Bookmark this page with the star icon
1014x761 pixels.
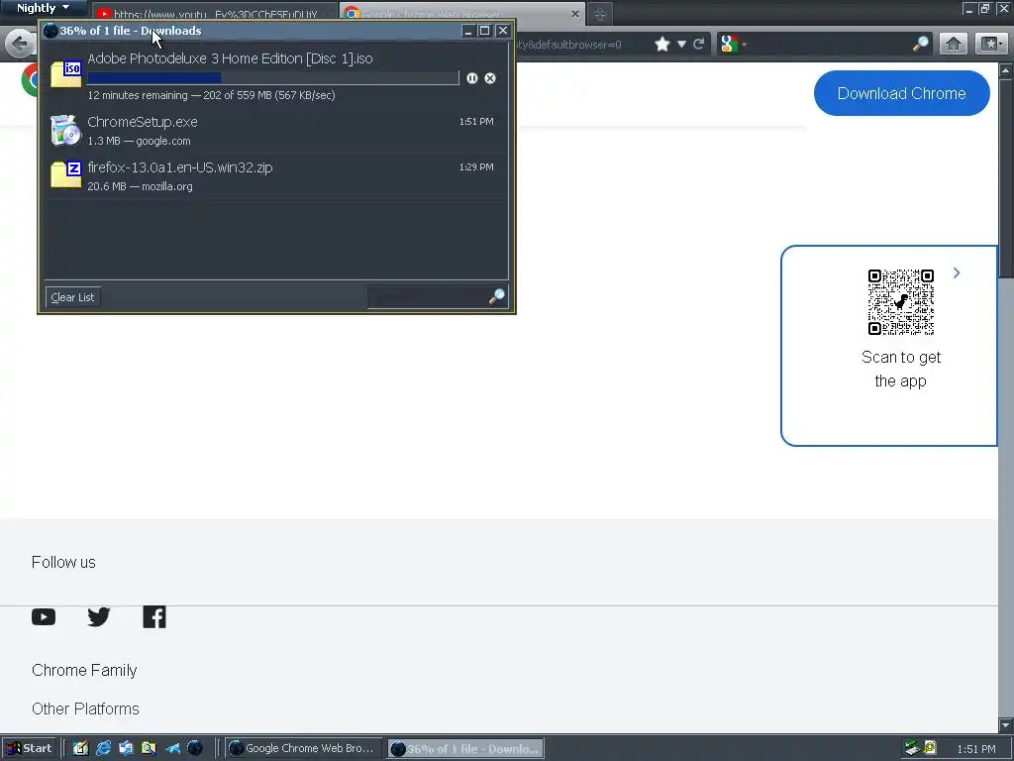[x=662, y=44]
